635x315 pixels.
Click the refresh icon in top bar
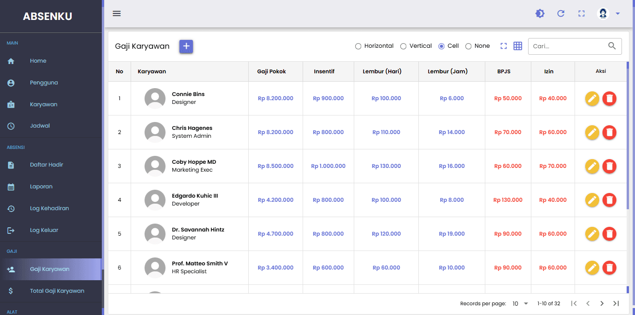pos(561,13)
